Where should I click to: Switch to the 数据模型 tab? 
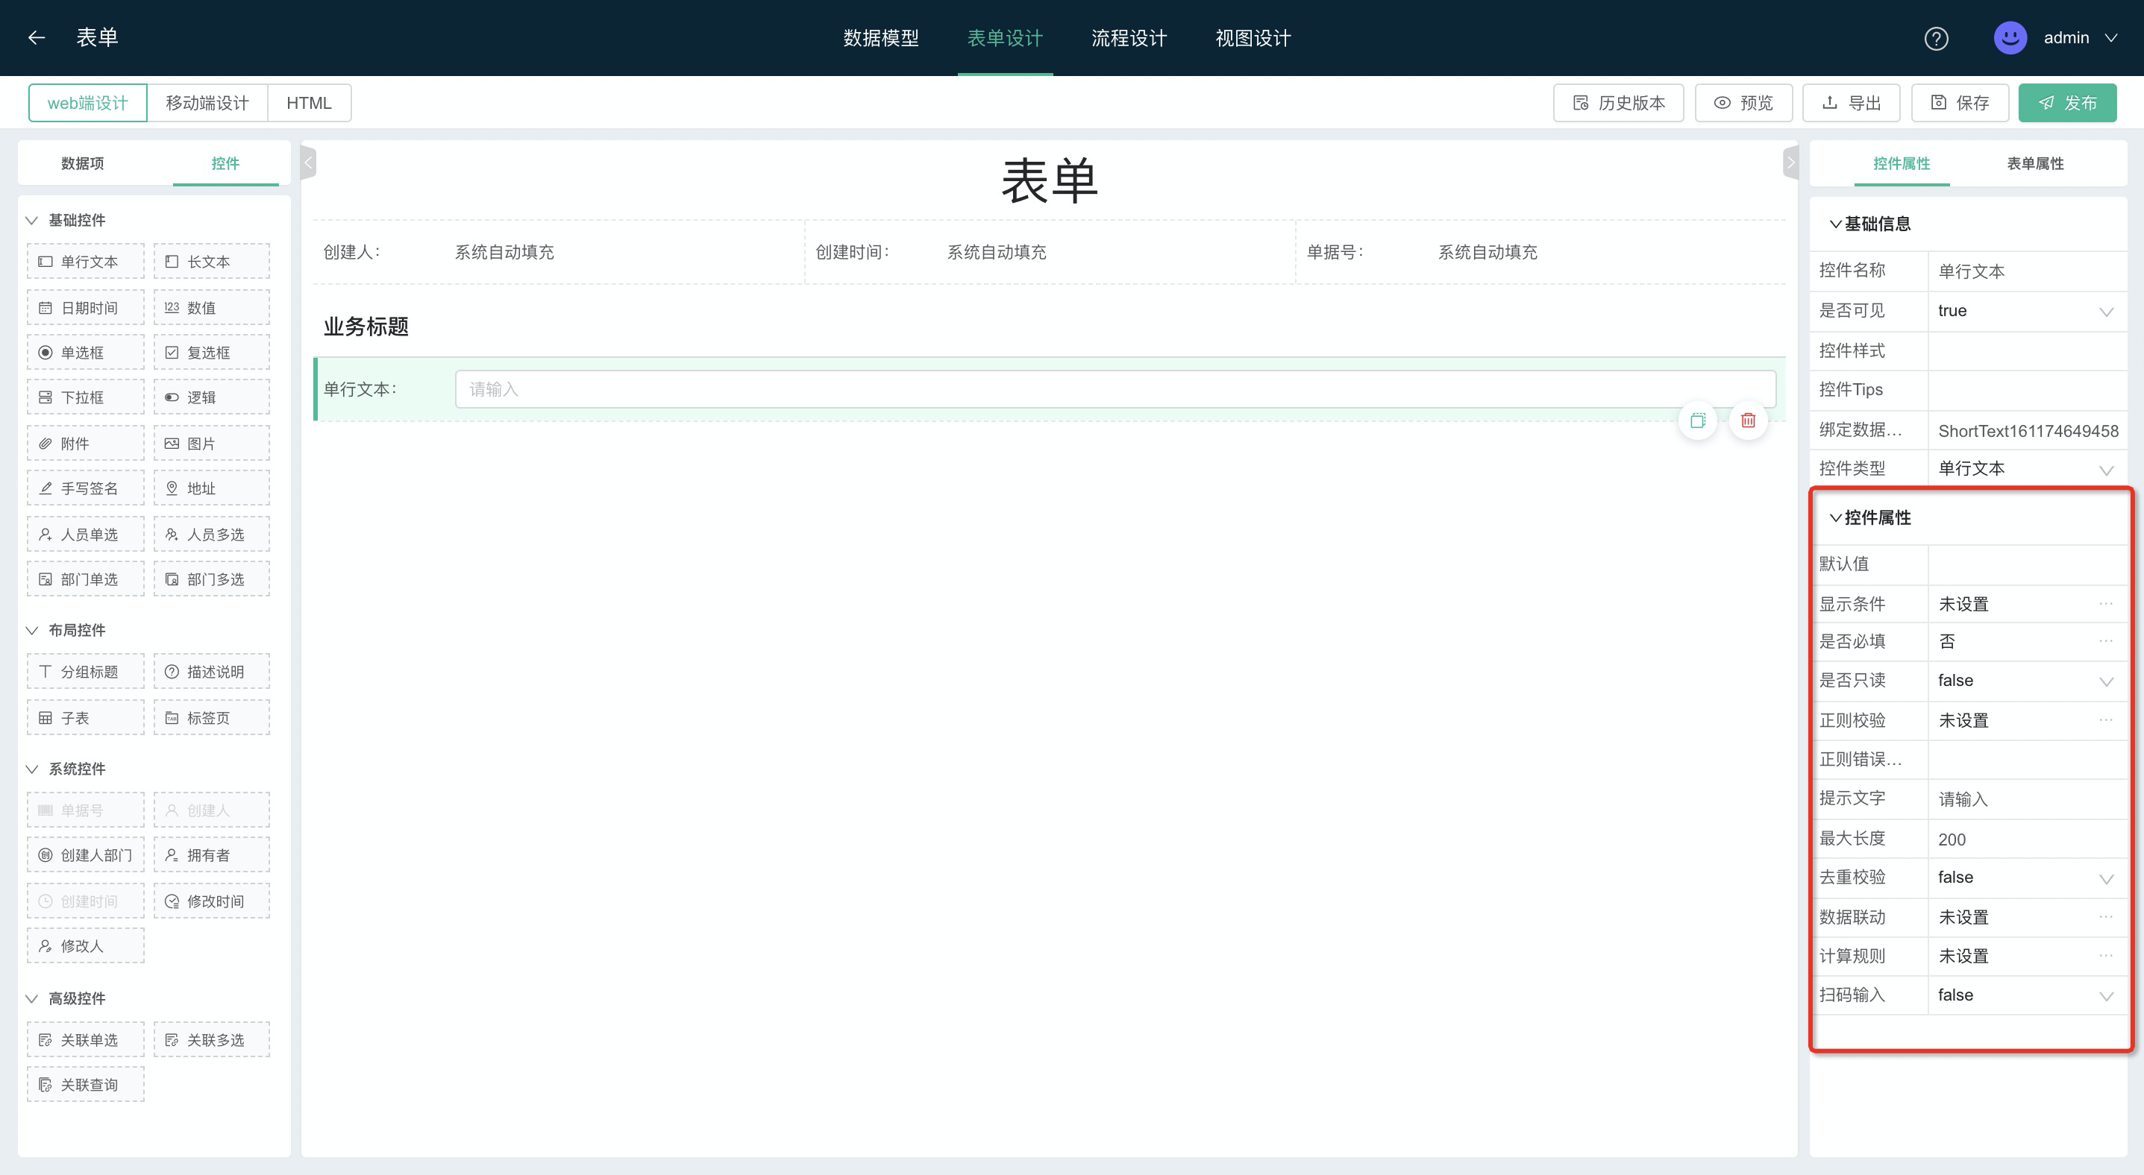[x=880, y=38]
